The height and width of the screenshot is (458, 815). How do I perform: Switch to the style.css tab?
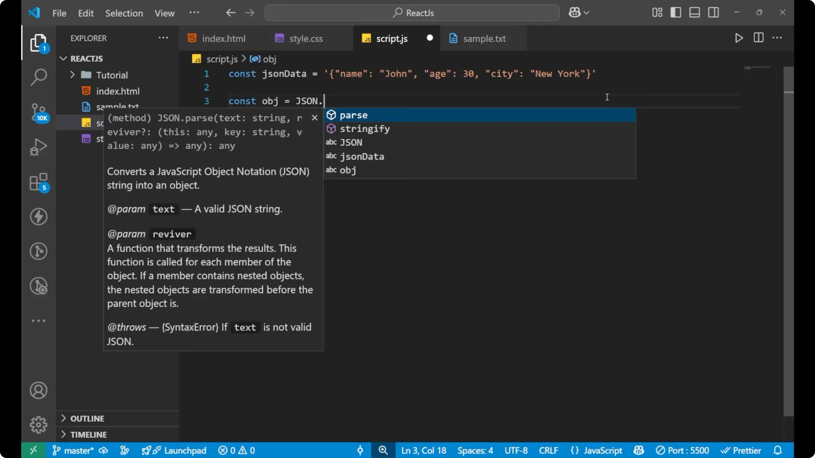click(x=305, y=39)
